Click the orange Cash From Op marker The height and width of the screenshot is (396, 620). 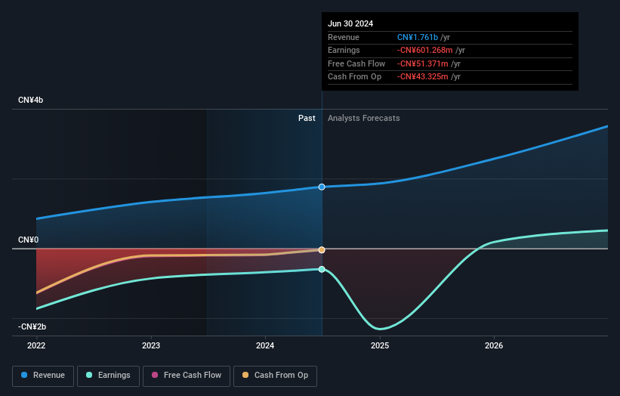coord(322,249)
